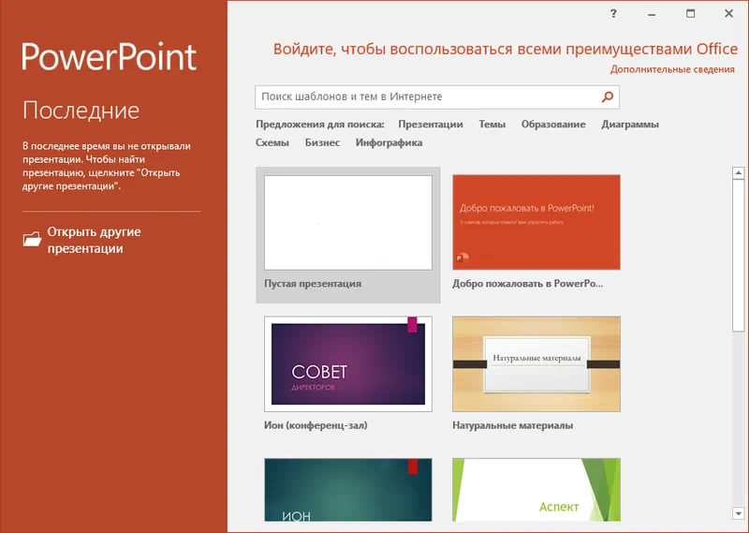Open the Добро пожаловать в PowerPoint template
The width and height of the screenshot is (749, 533).
pyautogui.click(x=536, y=222)
